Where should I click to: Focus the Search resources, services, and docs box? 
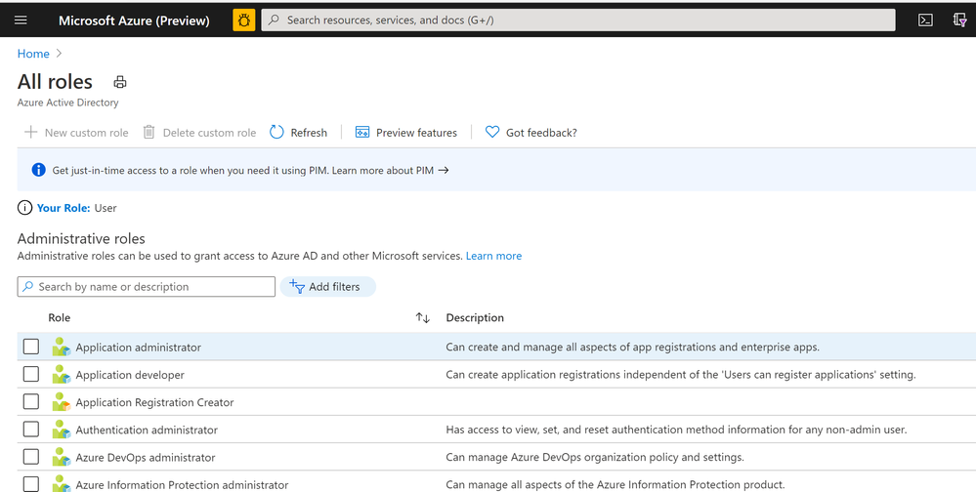tap(578, 20)
